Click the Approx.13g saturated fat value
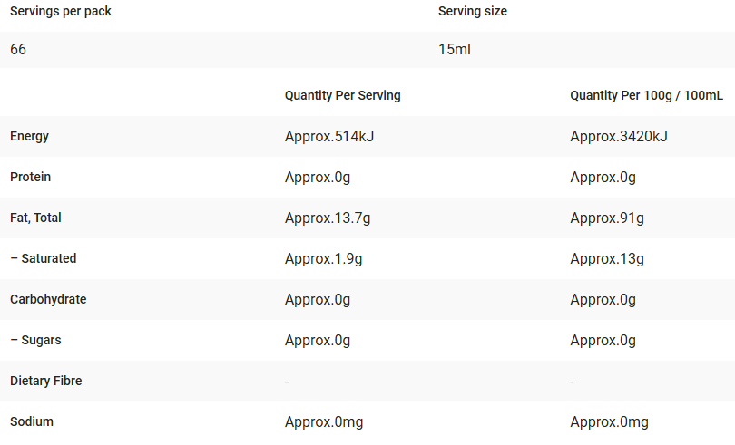Screen dimensions: 735x445 click(x=607, y=259)
